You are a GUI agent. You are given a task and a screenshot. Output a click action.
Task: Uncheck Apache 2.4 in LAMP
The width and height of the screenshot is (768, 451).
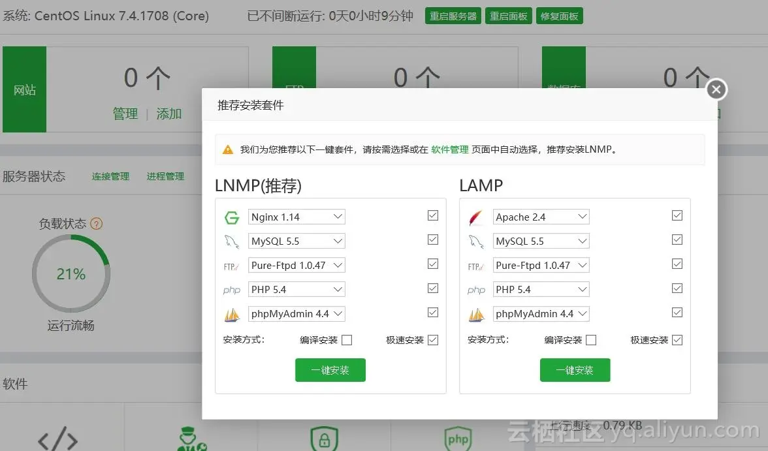[677, 215]
